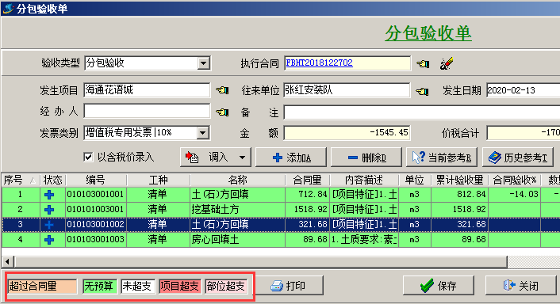Screen dimensions: 560x304
Task: Click the 合同量 column header
Action: [307, 180]
